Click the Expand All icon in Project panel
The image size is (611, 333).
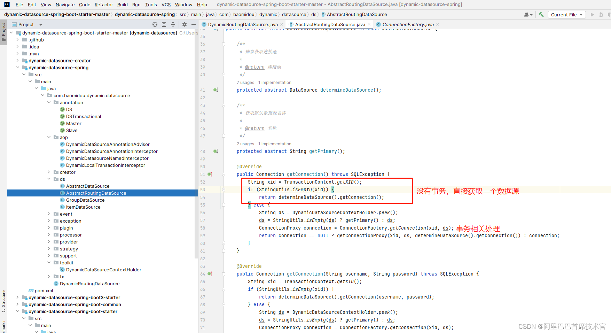click(x=164, y=24)
